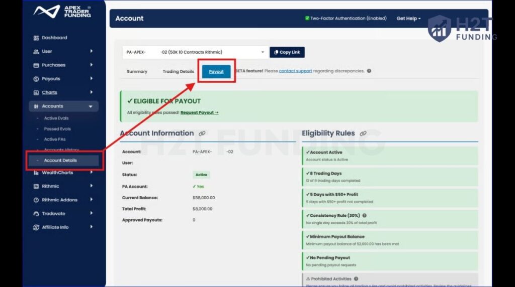515x287 pixels.
Task: Expand the Purchases menu arrow
Action: click(x=92, y=65)
